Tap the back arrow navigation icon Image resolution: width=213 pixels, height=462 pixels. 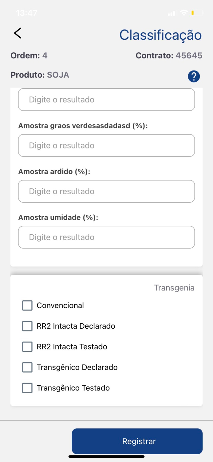pyautogui.click(x=17, y=33)
